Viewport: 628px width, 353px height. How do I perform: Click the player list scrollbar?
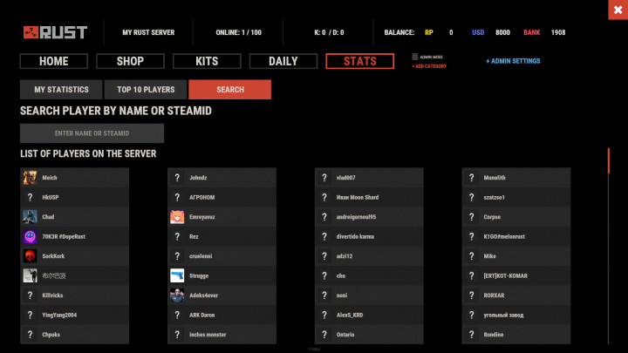(609, 161)
